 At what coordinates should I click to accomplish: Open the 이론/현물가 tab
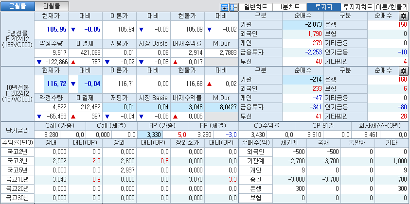(x=392, y=7)
